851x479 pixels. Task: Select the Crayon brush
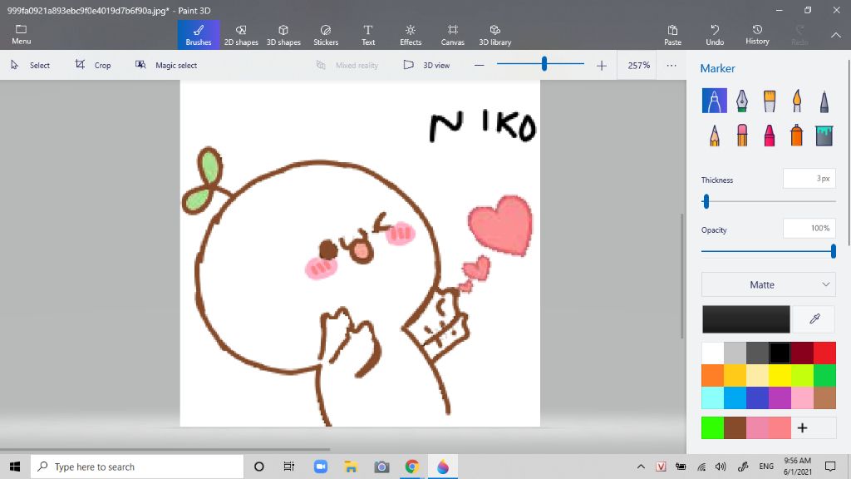(769, 135)
